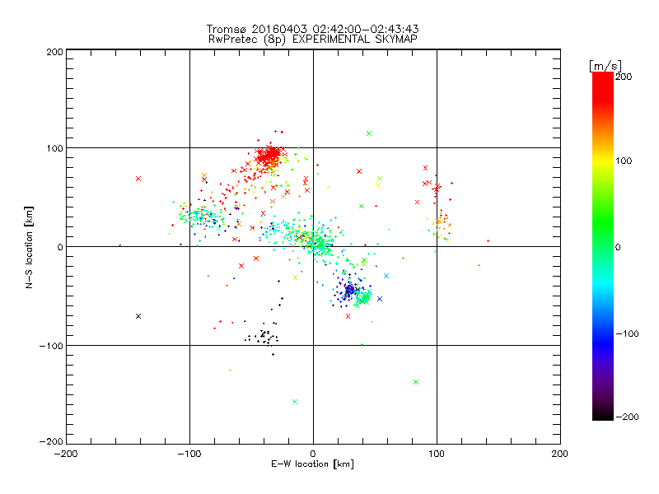Click the color bar tick label '-200'

tap(627, 417)
